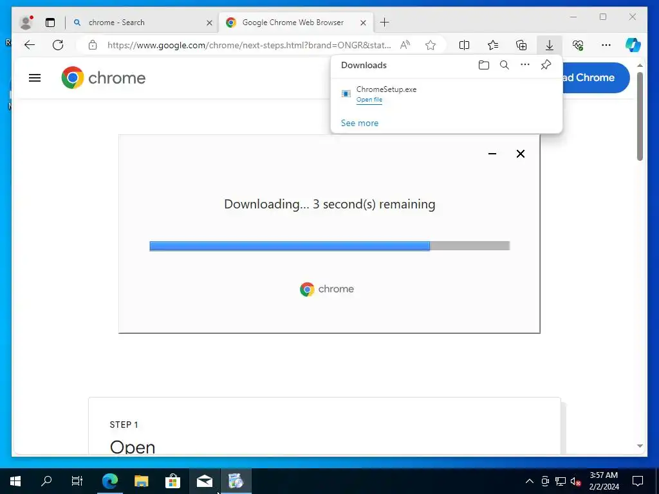Open a new tab with the plus button
Viewport: 659px width, 494px height.
[384, 23]
